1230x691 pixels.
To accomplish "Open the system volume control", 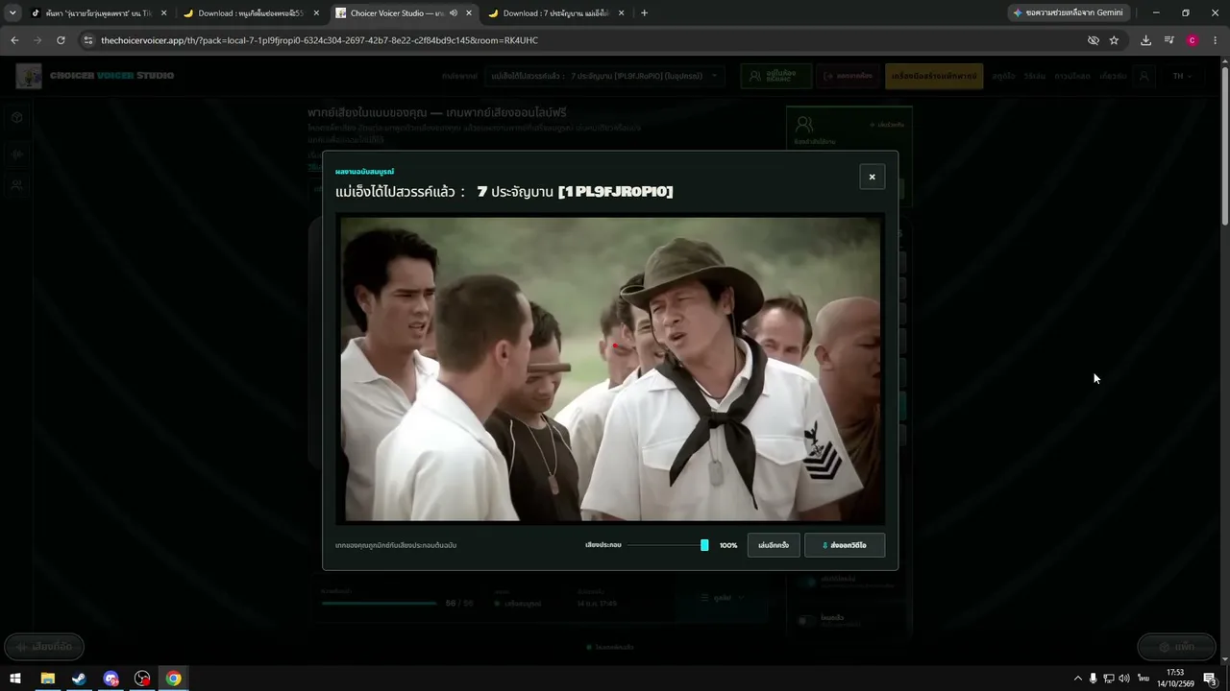I will [1124, 679].
